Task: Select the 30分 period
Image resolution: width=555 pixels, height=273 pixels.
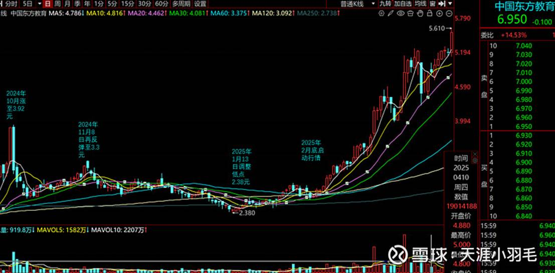Action: click(x=145, y=4)
